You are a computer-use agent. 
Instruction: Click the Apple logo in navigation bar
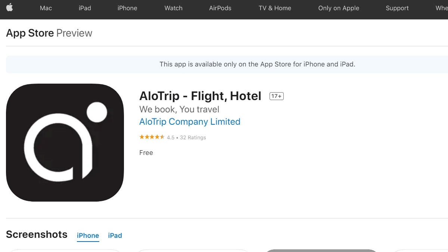pyautogui.click(x=10, y=8)
